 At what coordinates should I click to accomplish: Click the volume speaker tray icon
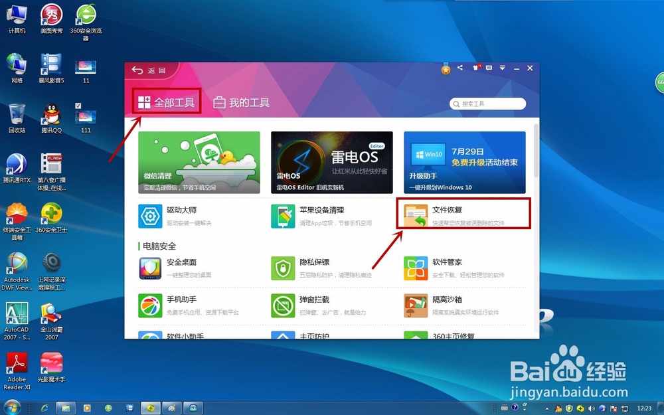coord(591,408)
